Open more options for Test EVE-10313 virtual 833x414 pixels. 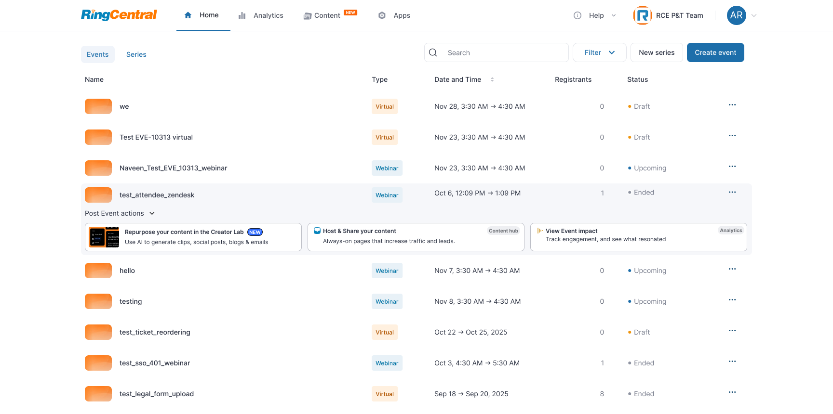tap(732, 136)
